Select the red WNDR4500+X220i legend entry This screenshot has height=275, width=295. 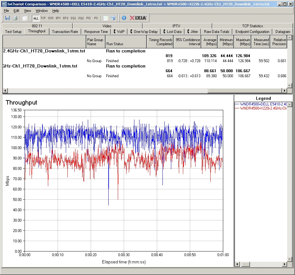coord(261,108)
